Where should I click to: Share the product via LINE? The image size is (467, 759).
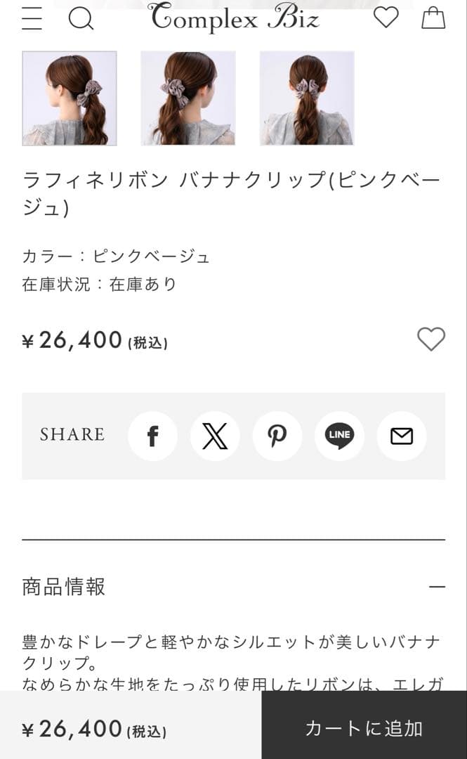[339, 436]
